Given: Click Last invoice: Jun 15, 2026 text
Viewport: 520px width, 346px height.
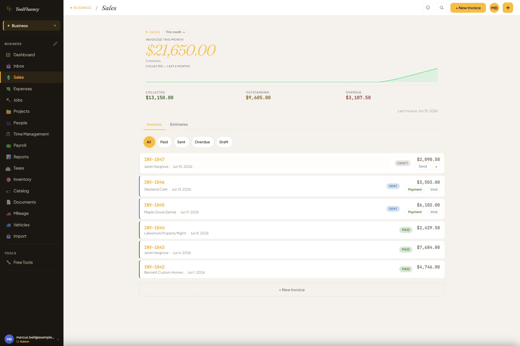Looking at the screenshot, I should tap(417, 111).
